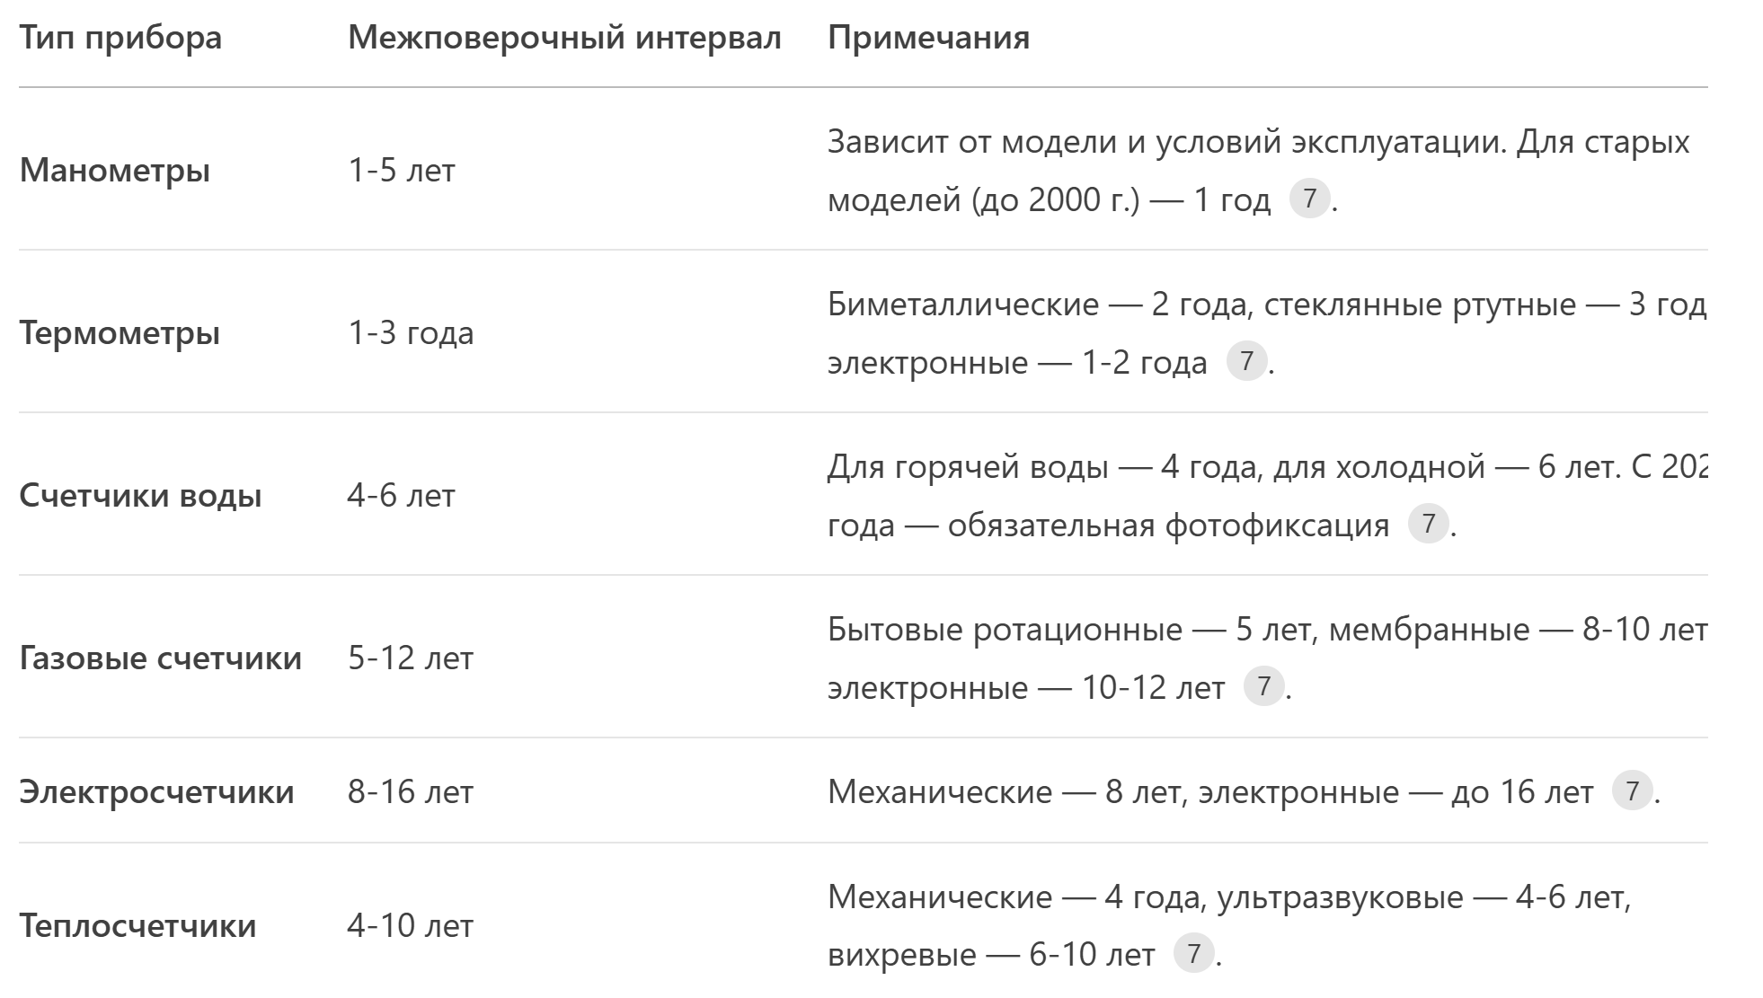Click the 'Теплосчетчики' row label
This screenshot has width=1763, height=998.
[137, 925]
